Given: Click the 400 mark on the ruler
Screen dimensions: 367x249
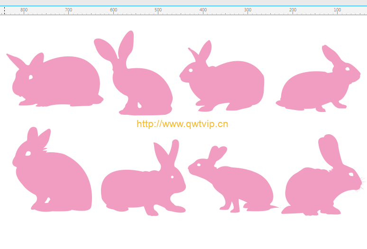Looking at the screenshot, I should click(x=203, y=10).
